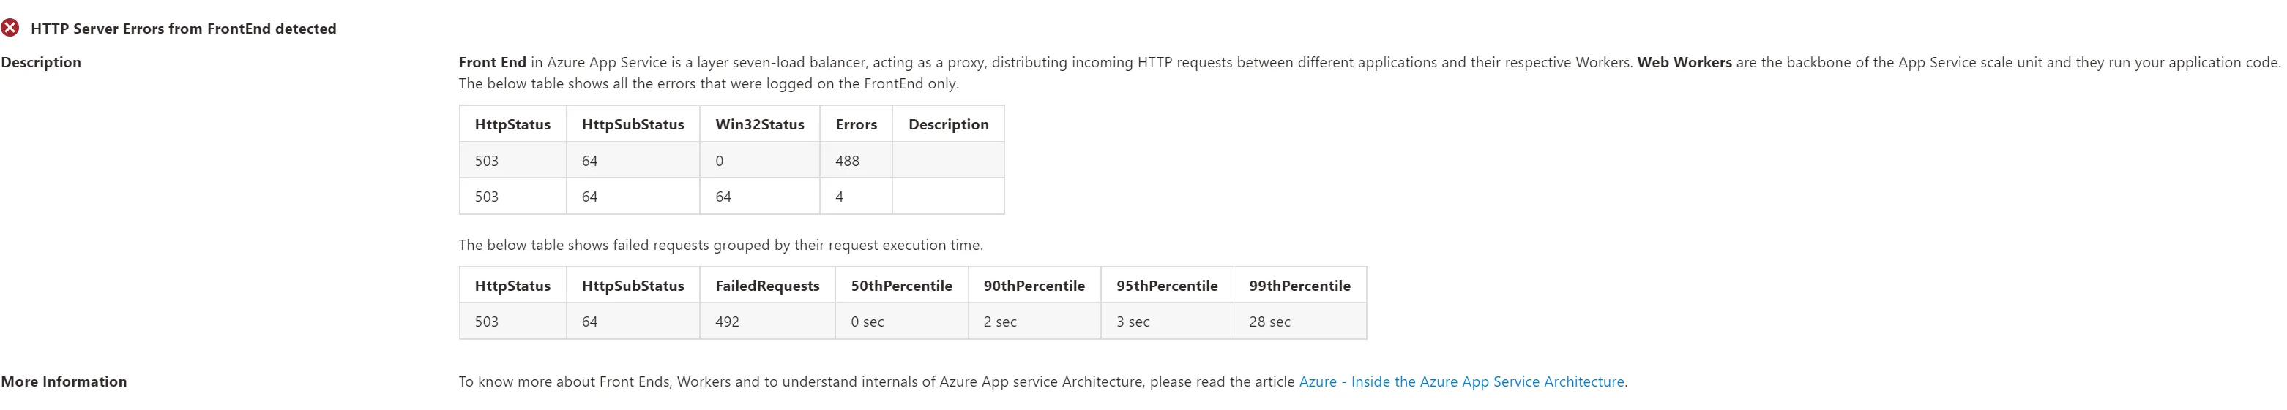Image resolution: width=2287 pixels, height=410 pixels.
Task: Click the red error icon beside the heading
Action: pyautogui.click(x=11, y=29)
